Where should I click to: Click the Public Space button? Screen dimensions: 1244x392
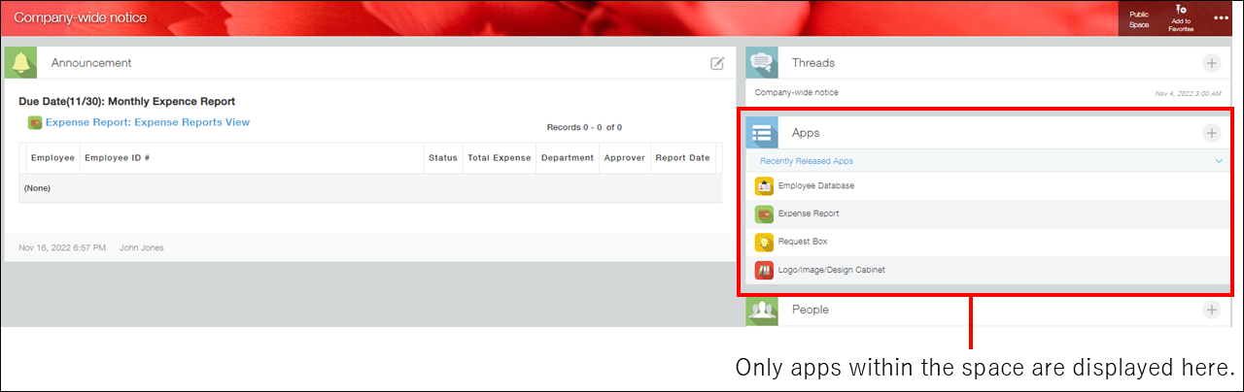(x=1139, y=18)
